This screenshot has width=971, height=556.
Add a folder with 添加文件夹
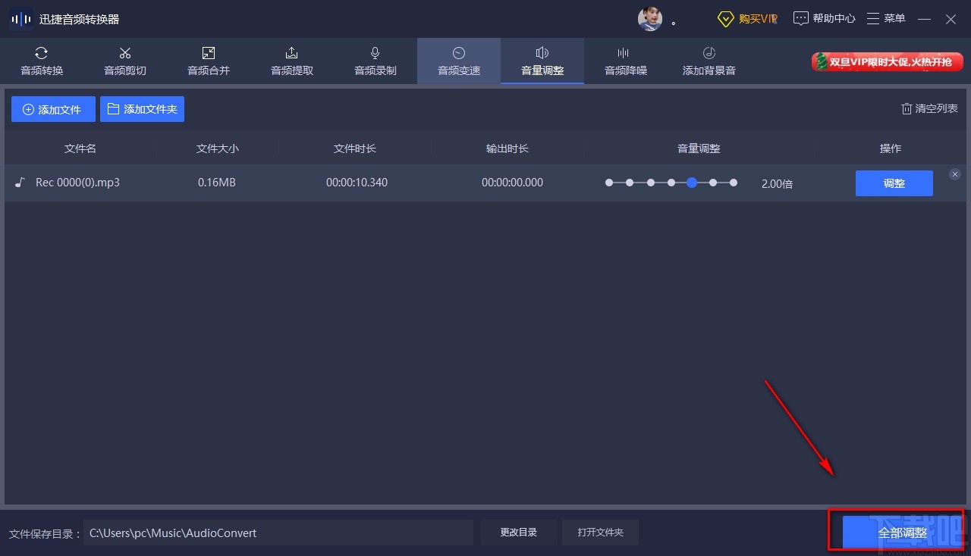pos(142,108)
